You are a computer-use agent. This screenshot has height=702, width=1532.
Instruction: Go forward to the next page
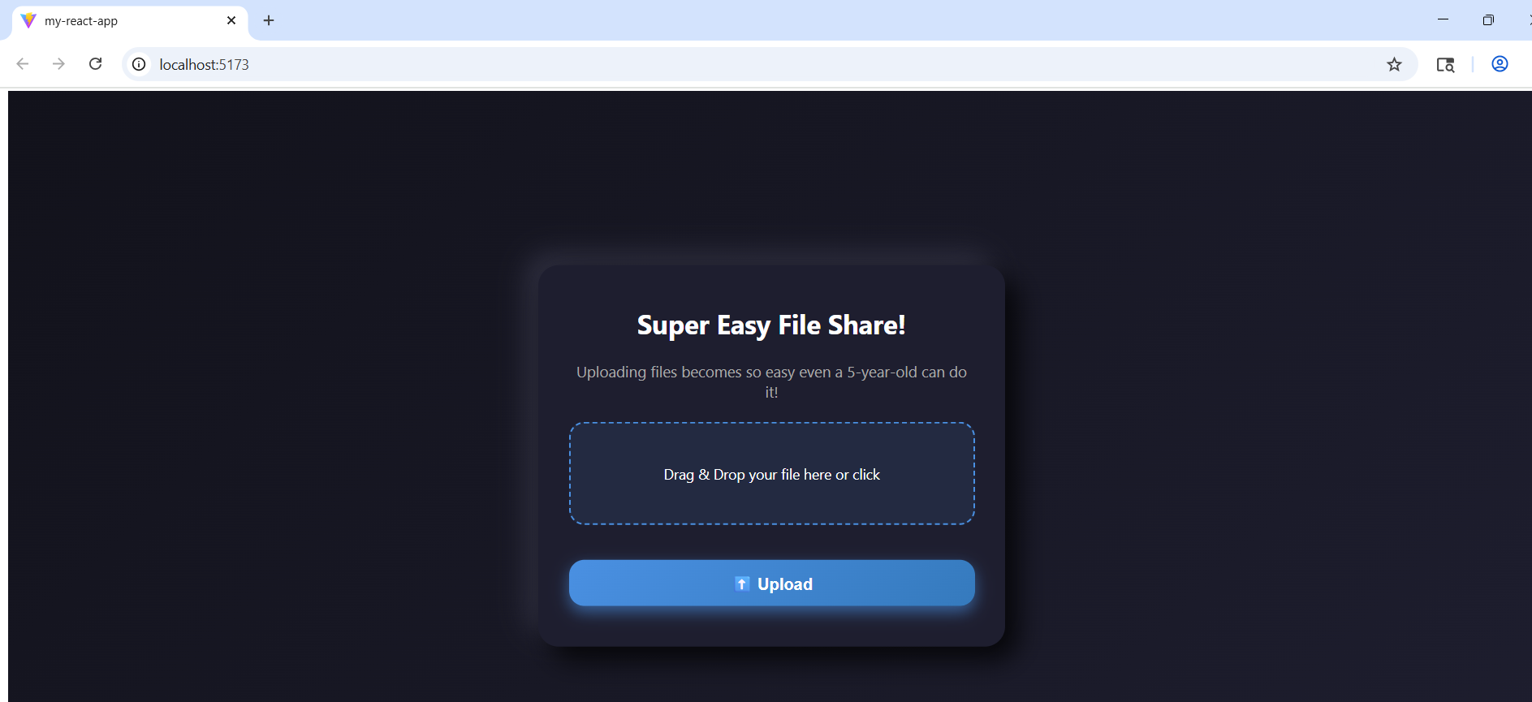point(58,64)
